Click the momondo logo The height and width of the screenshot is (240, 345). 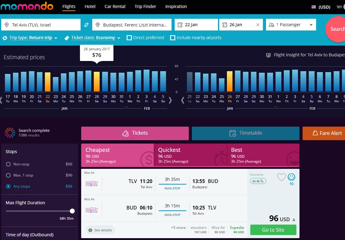pos(27,6)
